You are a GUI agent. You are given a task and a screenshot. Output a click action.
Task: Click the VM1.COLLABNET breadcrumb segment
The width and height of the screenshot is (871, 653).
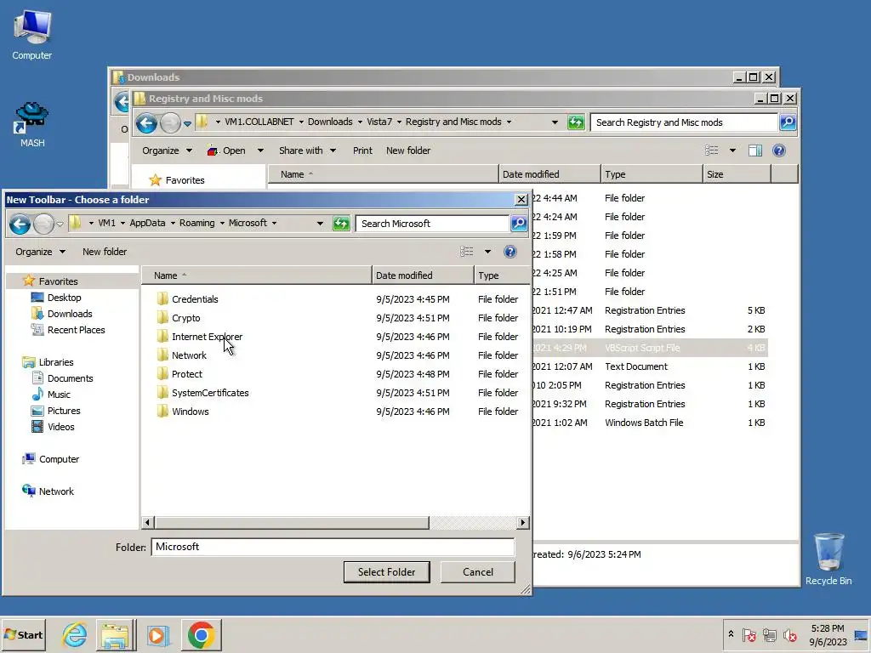[x=259, y=122]
